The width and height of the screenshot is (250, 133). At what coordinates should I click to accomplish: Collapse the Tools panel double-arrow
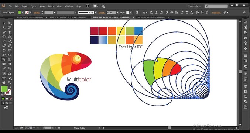pos(1,17)
